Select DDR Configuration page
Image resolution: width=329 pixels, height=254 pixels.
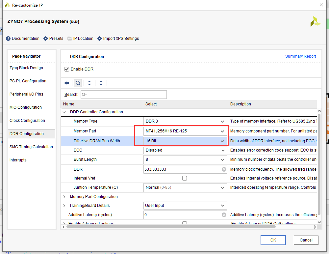[x=32, y=134]
